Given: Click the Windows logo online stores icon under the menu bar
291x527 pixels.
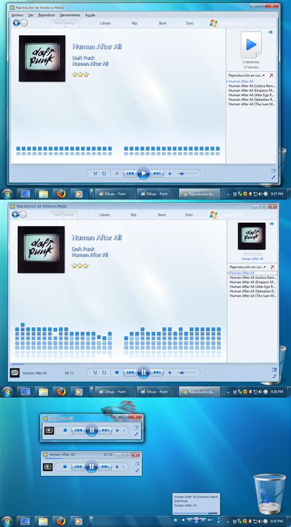Looking at the screenshot, I should [x=214, y=23].
